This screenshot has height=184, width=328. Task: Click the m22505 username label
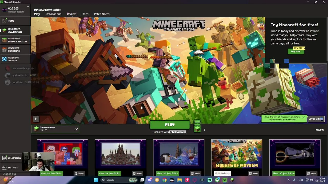(x=320, y=130)
